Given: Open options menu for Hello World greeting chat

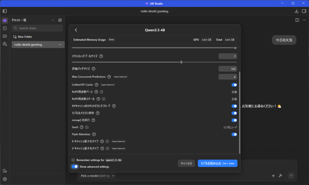Looking at the screenshot, I should [60, 45].
